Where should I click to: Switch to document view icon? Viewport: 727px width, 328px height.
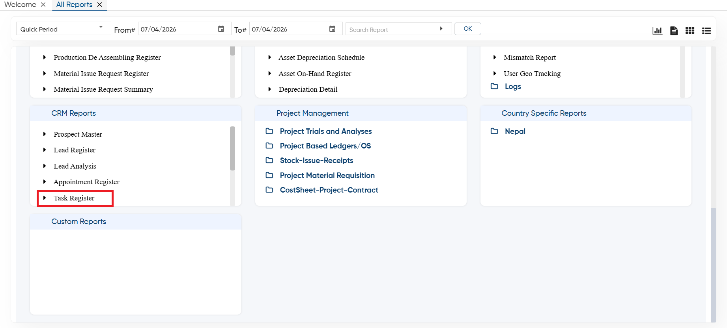[674, 31]
